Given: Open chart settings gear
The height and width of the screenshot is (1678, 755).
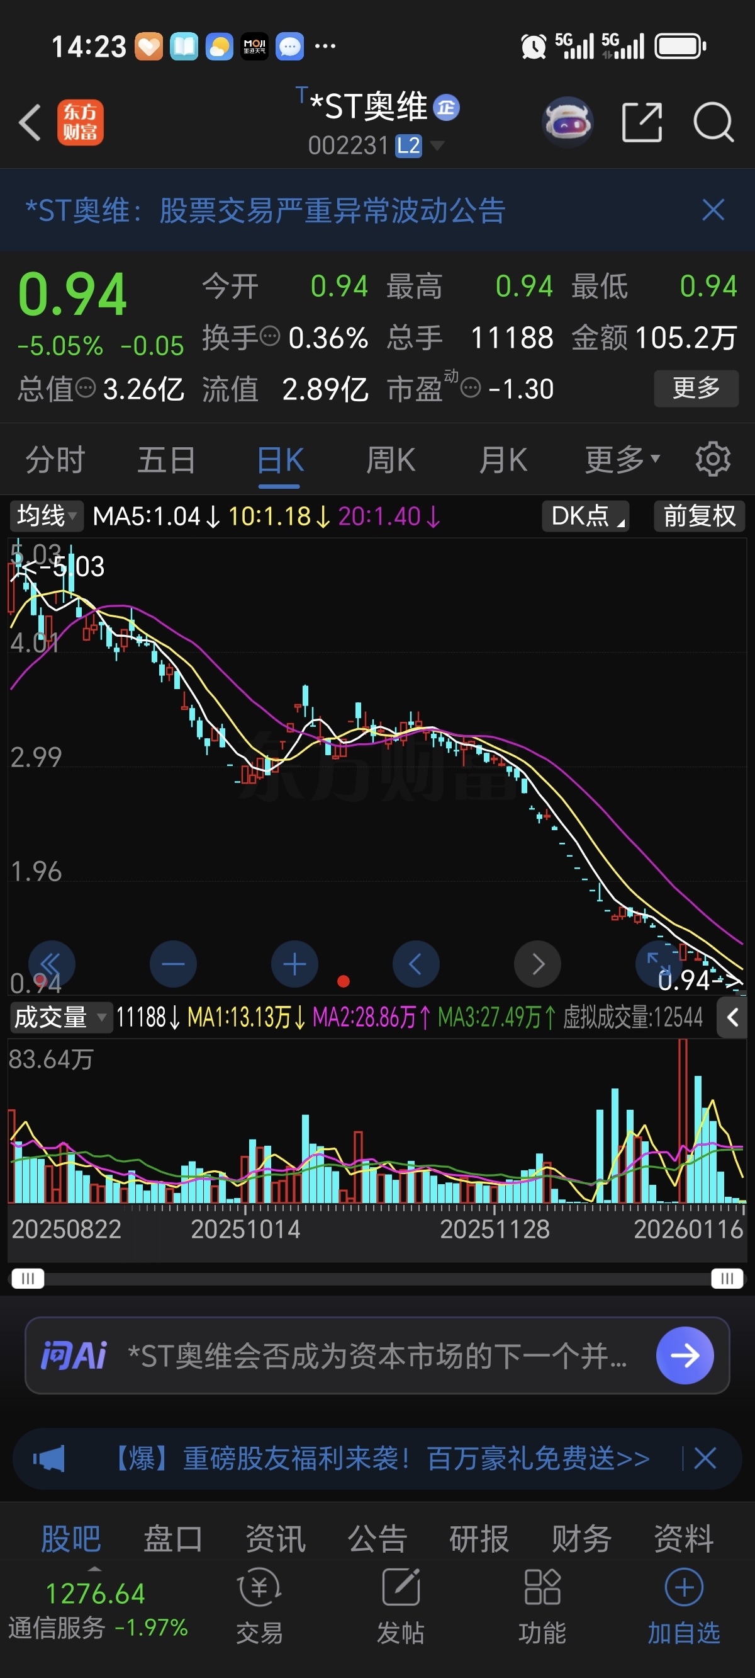Looking at the screenshot, I should click(x=713, y=459).
